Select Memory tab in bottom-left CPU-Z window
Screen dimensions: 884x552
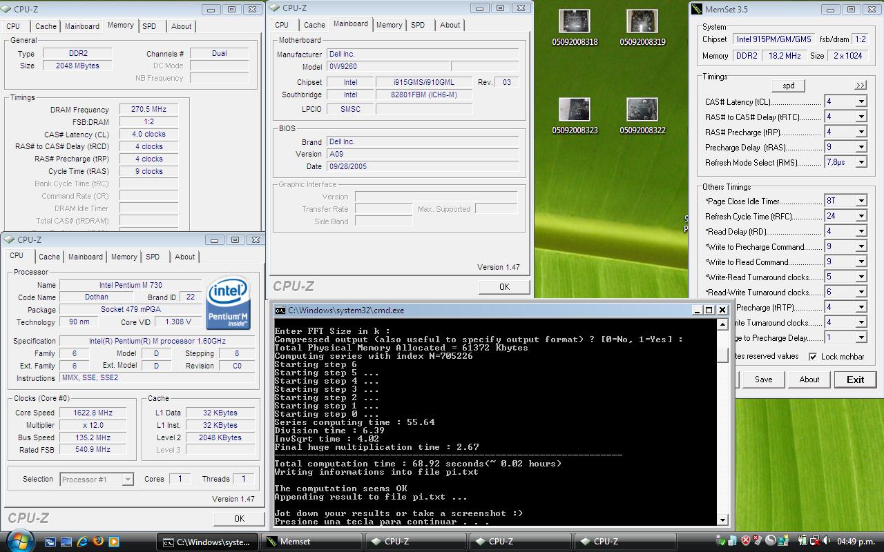point(124,257)
